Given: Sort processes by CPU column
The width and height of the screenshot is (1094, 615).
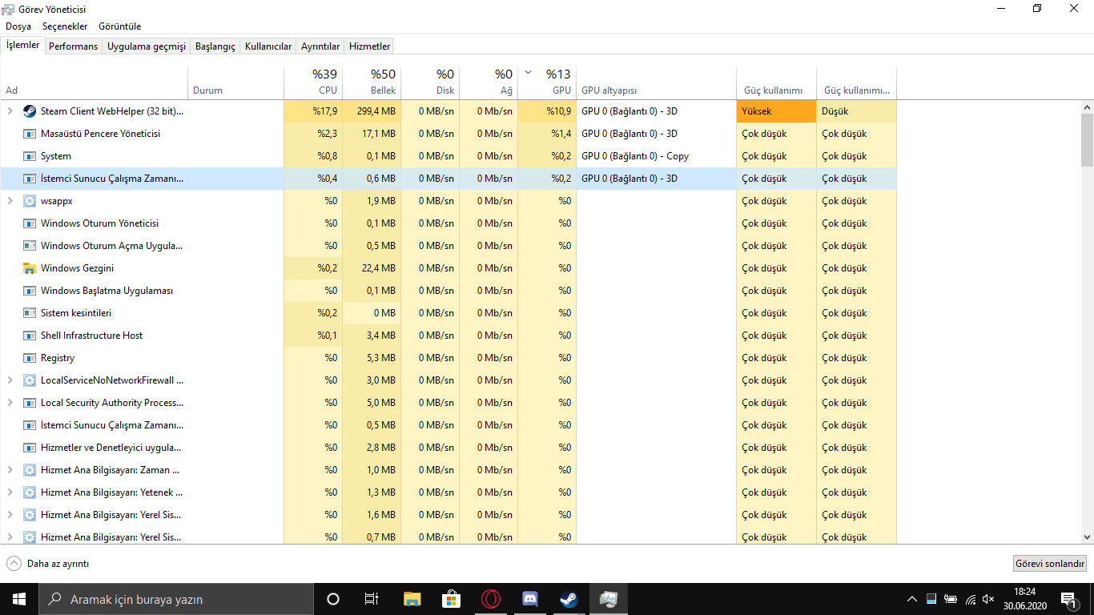Looking at the screenshot, I should pos(313,82).
